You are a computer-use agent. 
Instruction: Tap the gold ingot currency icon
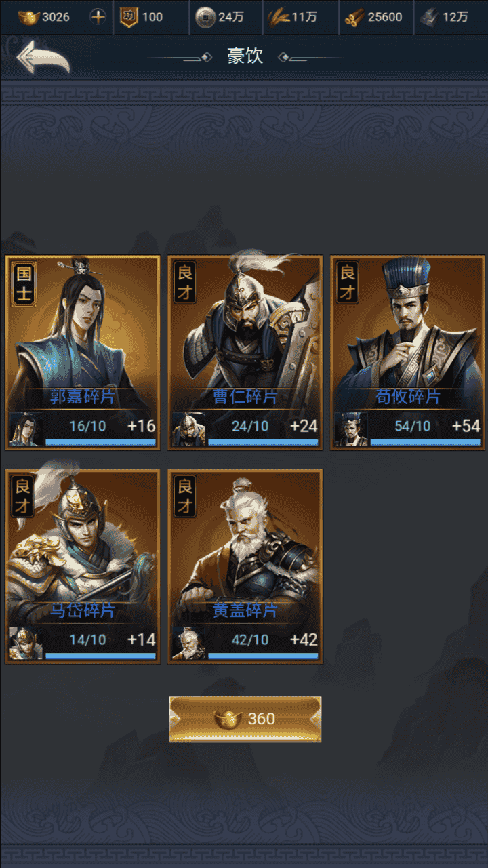tap(28, 17)
